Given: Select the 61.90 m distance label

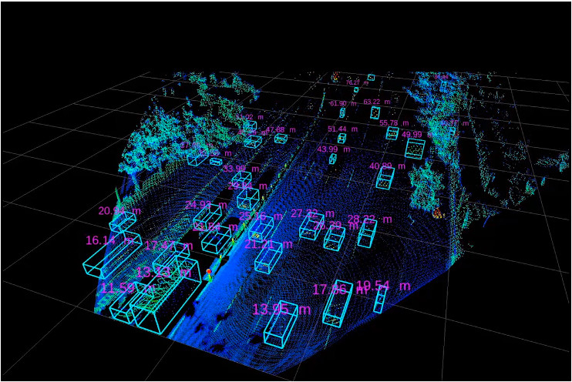Looking at the screenshot, I should [x=343, y=104].
